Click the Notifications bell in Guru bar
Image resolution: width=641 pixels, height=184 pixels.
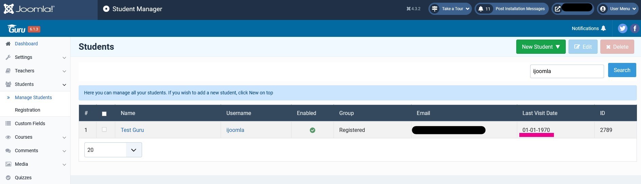[603, 28]
